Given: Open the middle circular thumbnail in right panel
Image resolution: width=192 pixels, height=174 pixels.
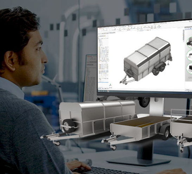Looking at the screenshot, I should pos(189,55).
